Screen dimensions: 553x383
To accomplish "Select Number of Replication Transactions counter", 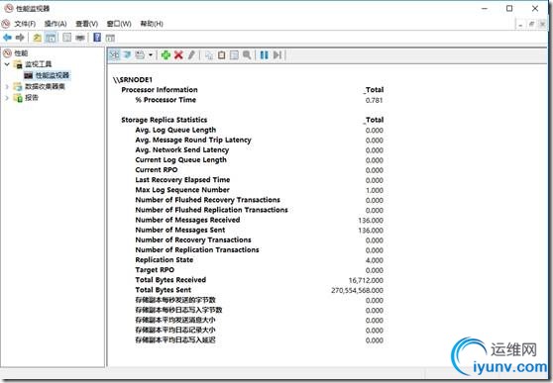I will [x=197, y=249].
